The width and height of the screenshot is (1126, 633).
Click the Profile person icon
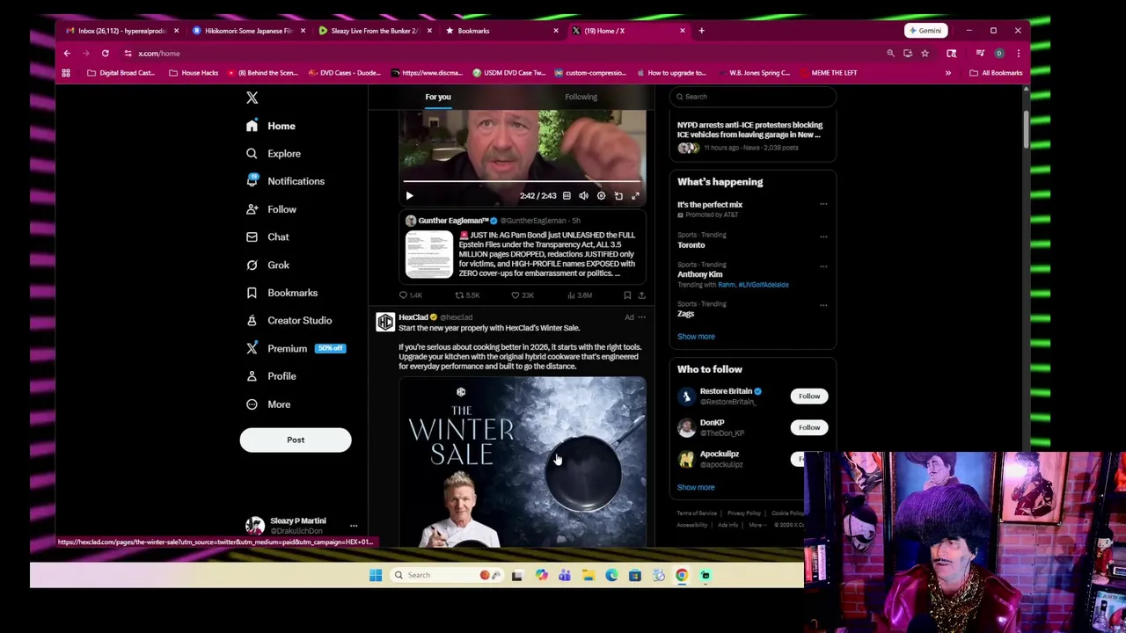click(252, 376)
